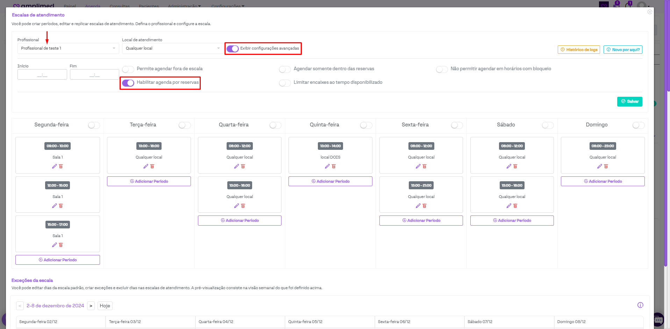Open the Novo por aqui? help button
The width and height of the screenshot is (670, 329).
(x=623, y=50)
